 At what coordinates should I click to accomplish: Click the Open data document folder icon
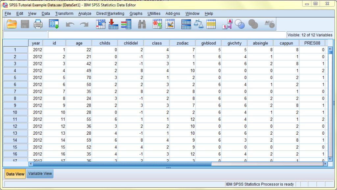click(12, 24)
